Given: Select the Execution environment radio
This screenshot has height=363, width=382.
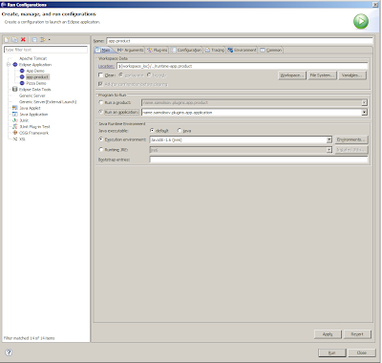Looking at the screenshot, I should (x=100, y=139).
